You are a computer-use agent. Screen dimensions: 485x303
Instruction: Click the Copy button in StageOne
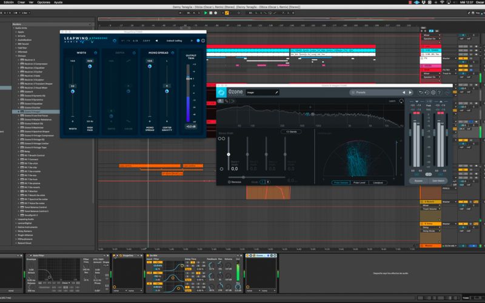[146, 41]
